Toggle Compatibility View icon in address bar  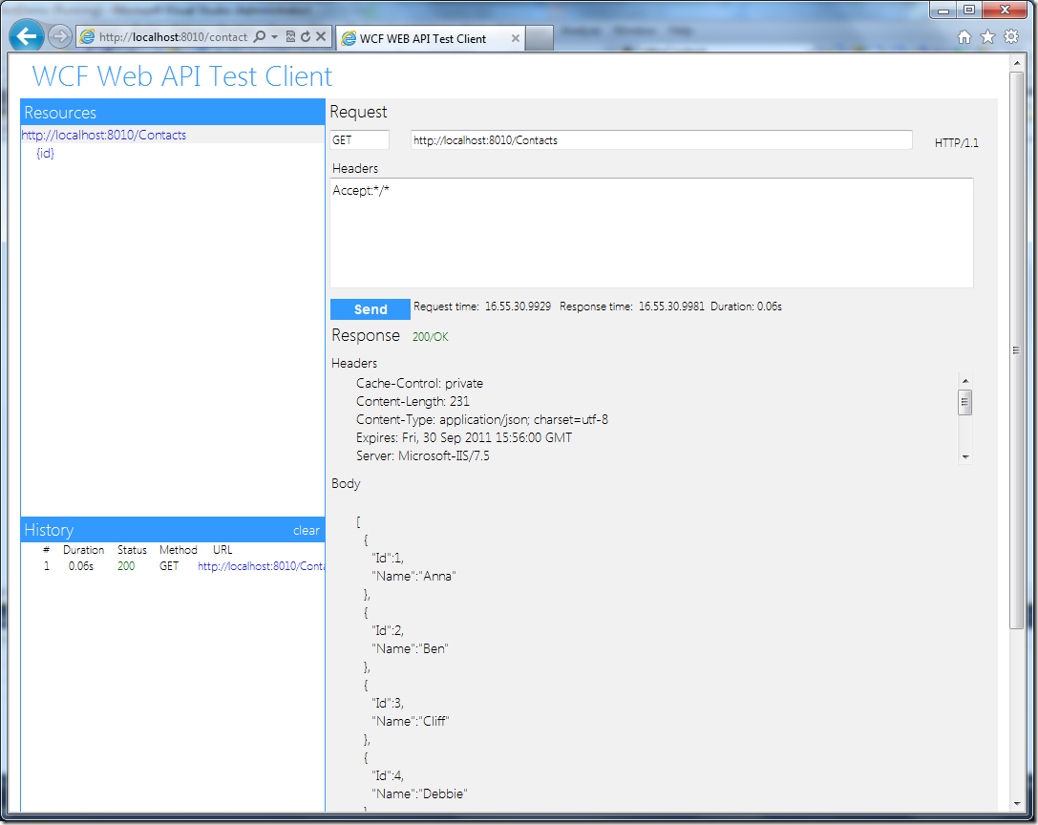[290, 36]
